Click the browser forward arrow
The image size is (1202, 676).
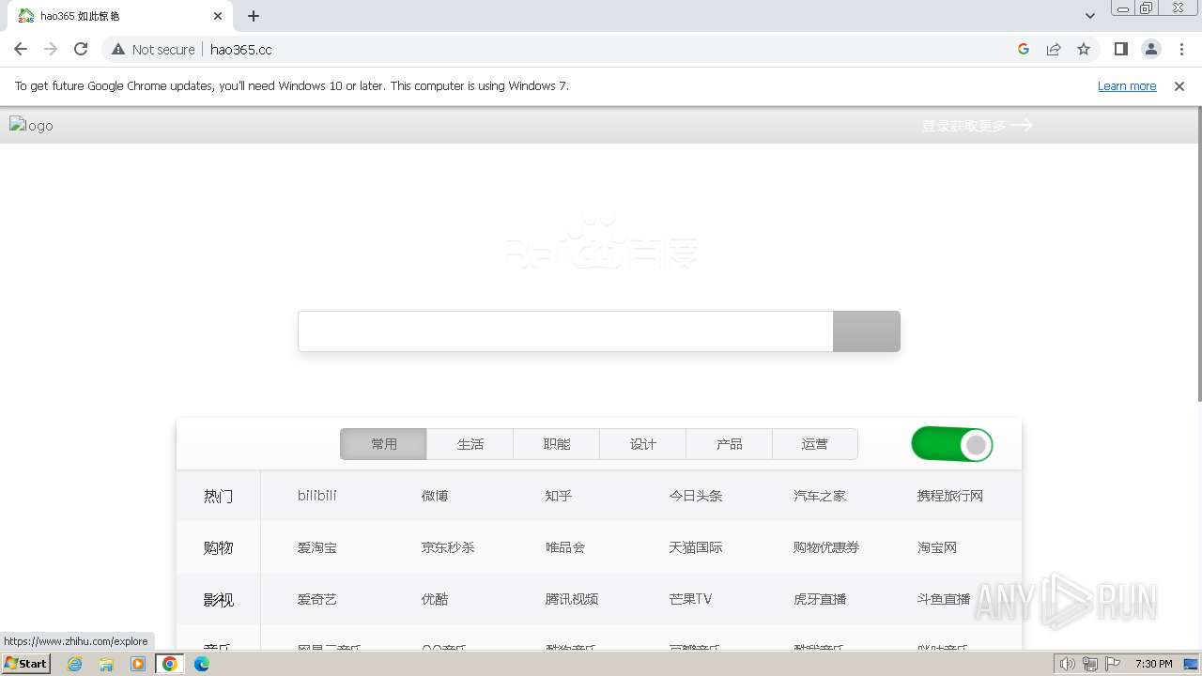(x=51, y=49)
